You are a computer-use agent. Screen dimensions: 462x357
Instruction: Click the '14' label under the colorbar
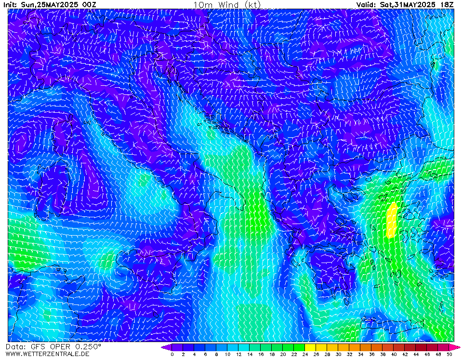250,354
